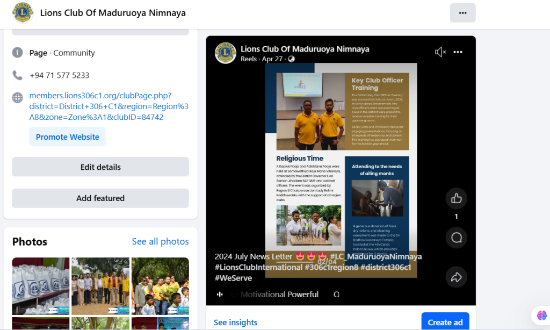Like the reel with thumbs-up icon
Viewport: 550px width, 330px height.
(456, 198)
